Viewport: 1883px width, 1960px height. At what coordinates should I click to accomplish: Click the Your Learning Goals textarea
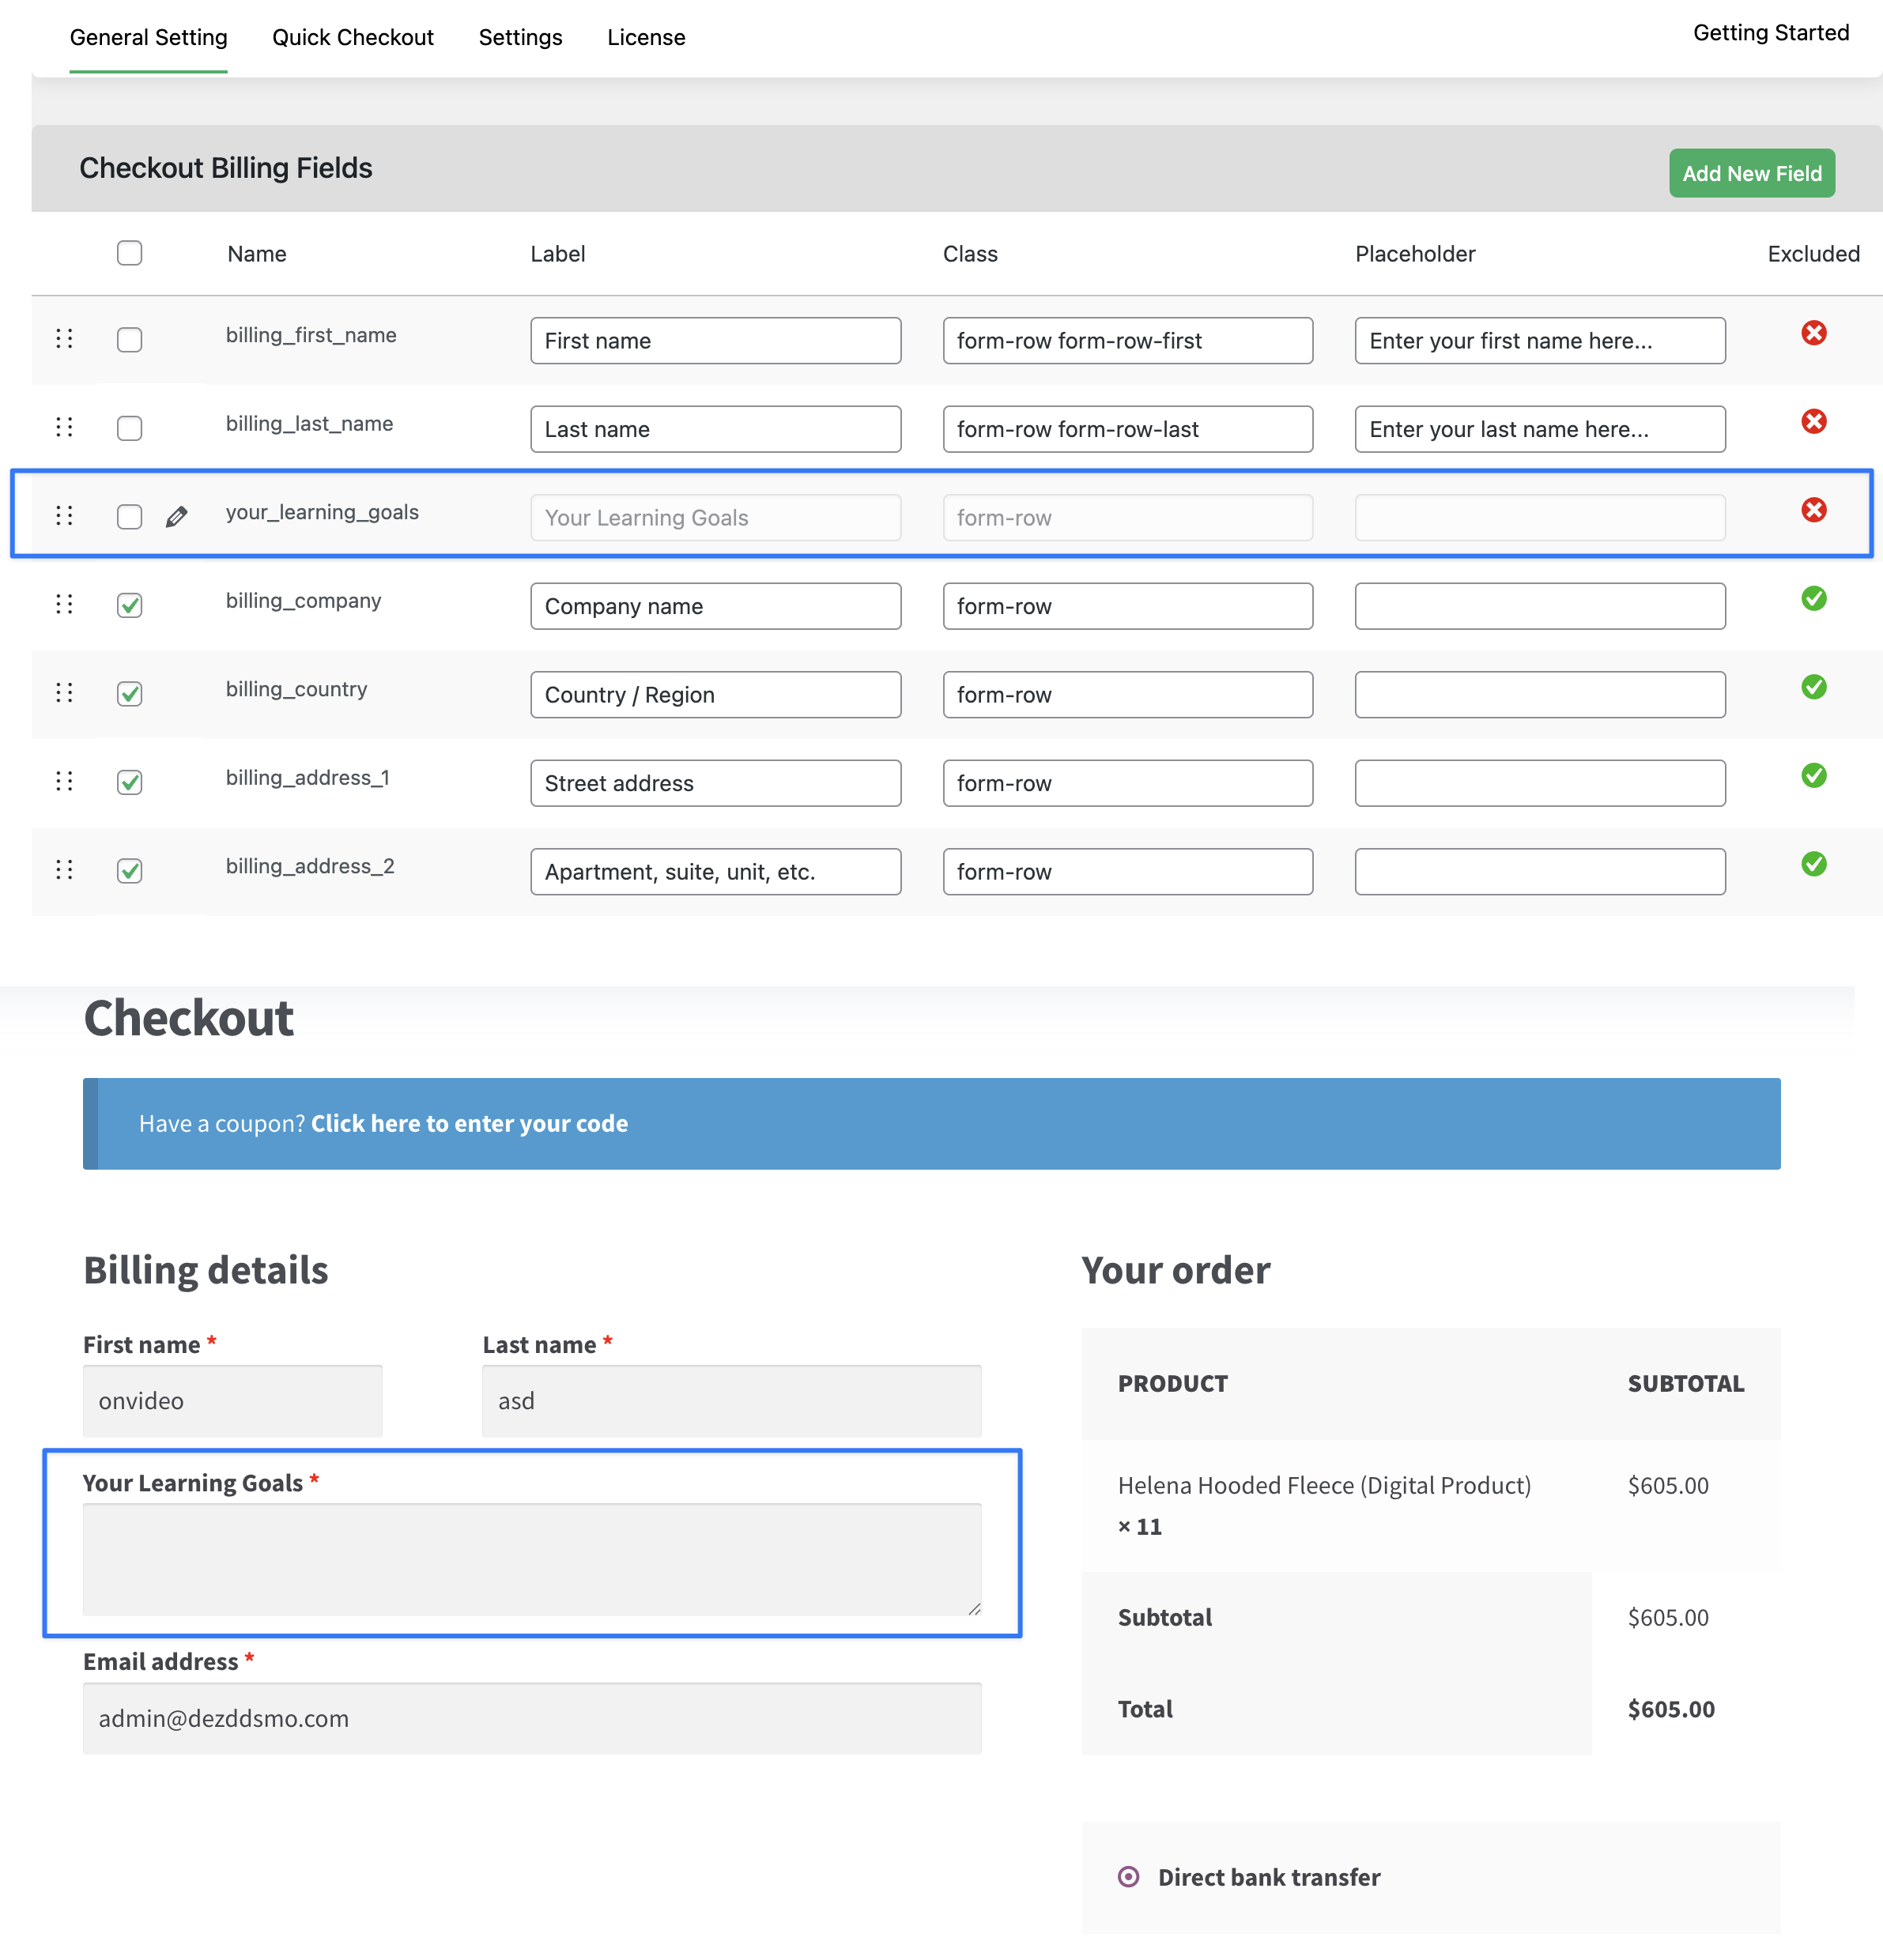pos(532,1559)
